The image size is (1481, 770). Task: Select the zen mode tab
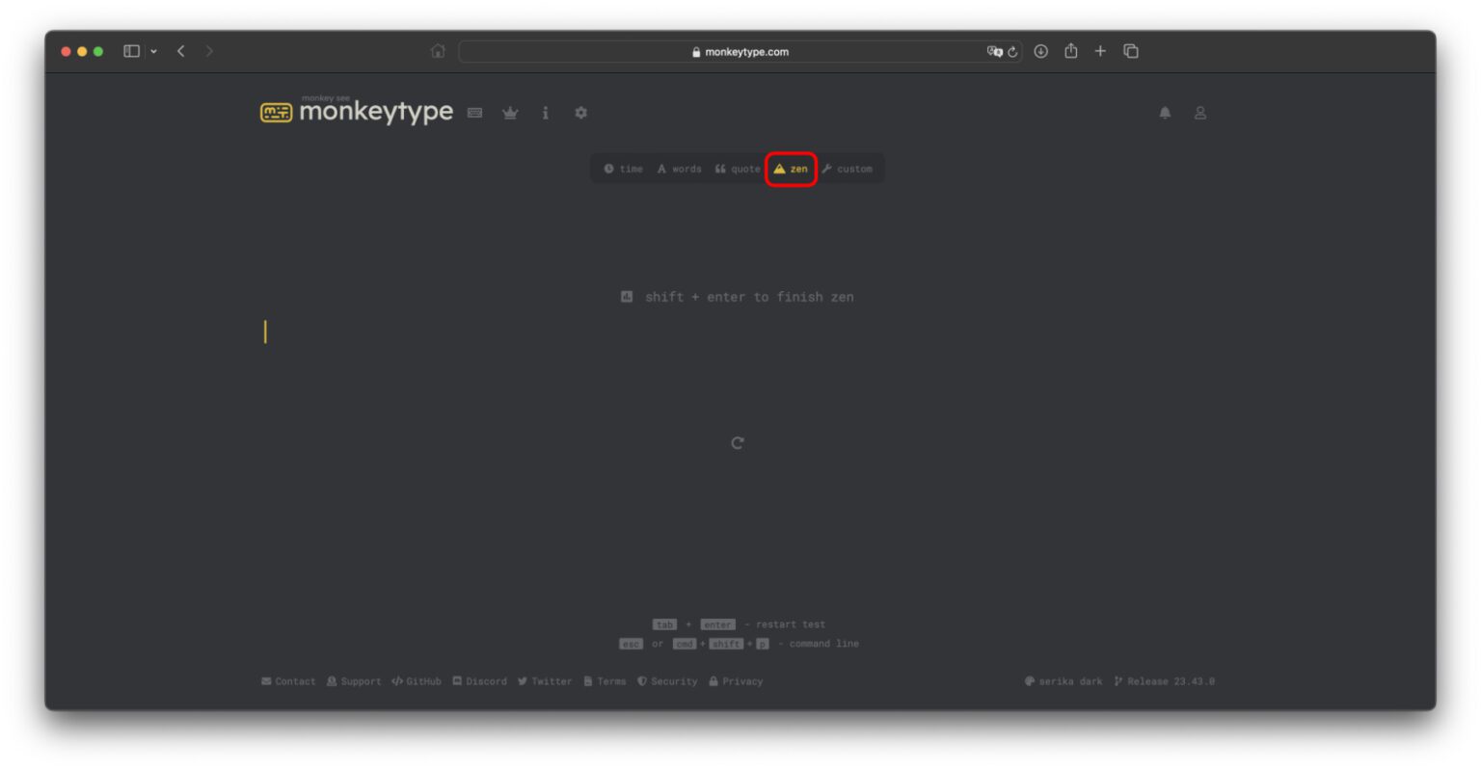(791, 169)
